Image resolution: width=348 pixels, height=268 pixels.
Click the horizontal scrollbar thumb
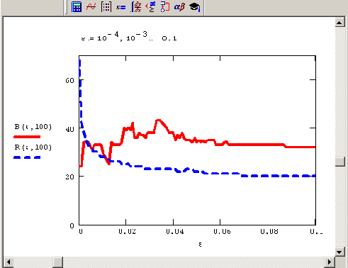57,262
